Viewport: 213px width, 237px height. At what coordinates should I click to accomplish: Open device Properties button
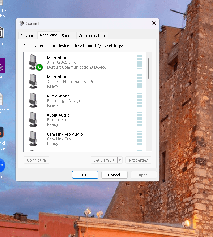tap(139, 160)
